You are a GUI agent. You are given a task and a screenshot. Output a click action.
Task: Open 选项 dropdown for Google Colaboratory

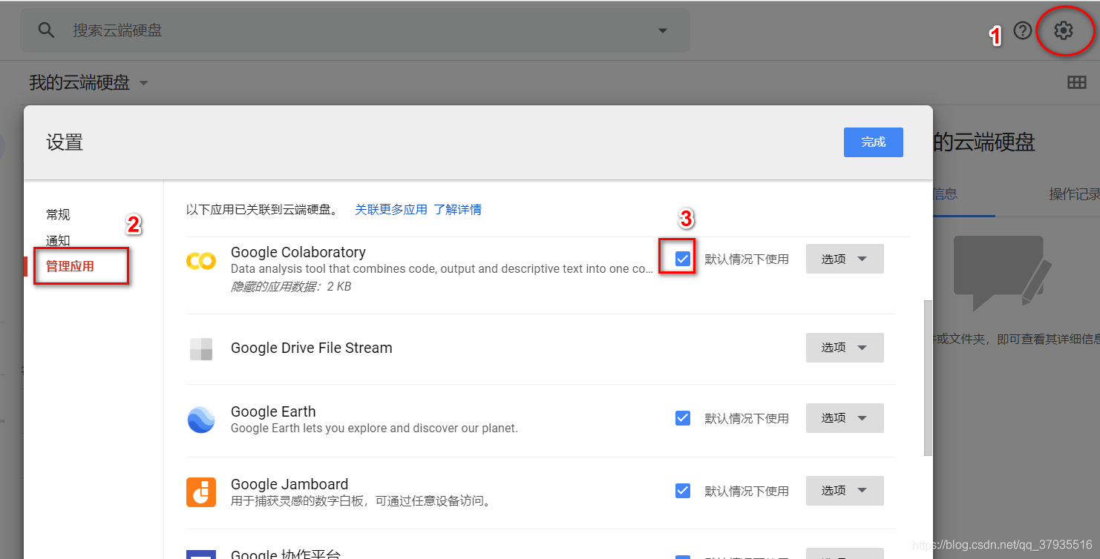coord(845,259)
